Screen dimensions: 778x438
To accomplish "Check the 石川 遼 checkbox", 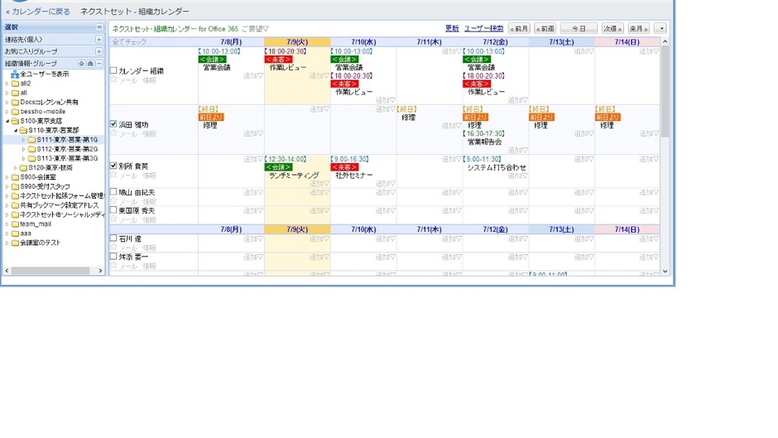I will 114,238.
